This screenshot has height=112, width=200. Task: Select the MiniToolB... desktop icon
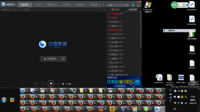(181, 79)
